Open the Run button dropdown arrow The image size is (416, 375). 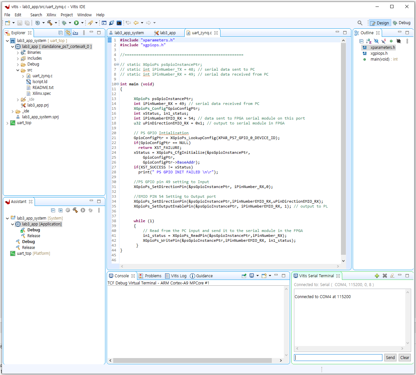pos(82,23)
